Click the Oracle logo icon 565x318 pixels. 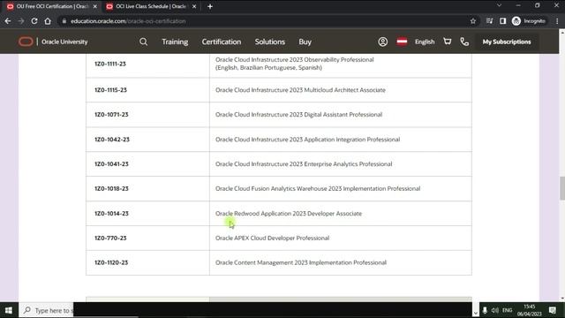[26, 42]
